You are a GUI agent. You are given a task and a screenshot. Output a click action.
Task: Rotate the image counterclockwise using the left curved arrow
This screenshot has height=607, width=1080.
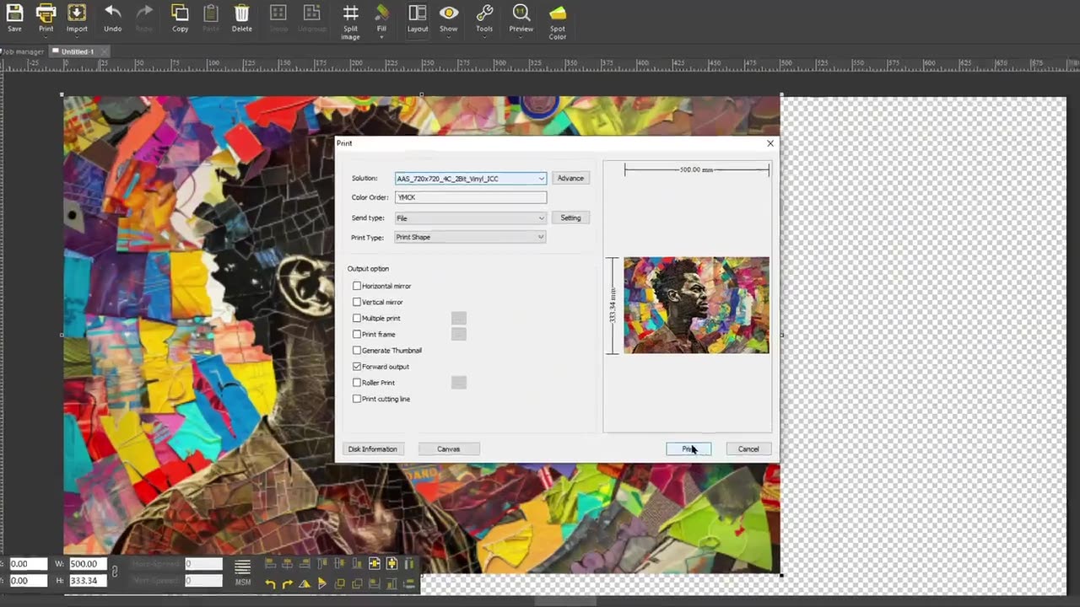coord(270,583)
